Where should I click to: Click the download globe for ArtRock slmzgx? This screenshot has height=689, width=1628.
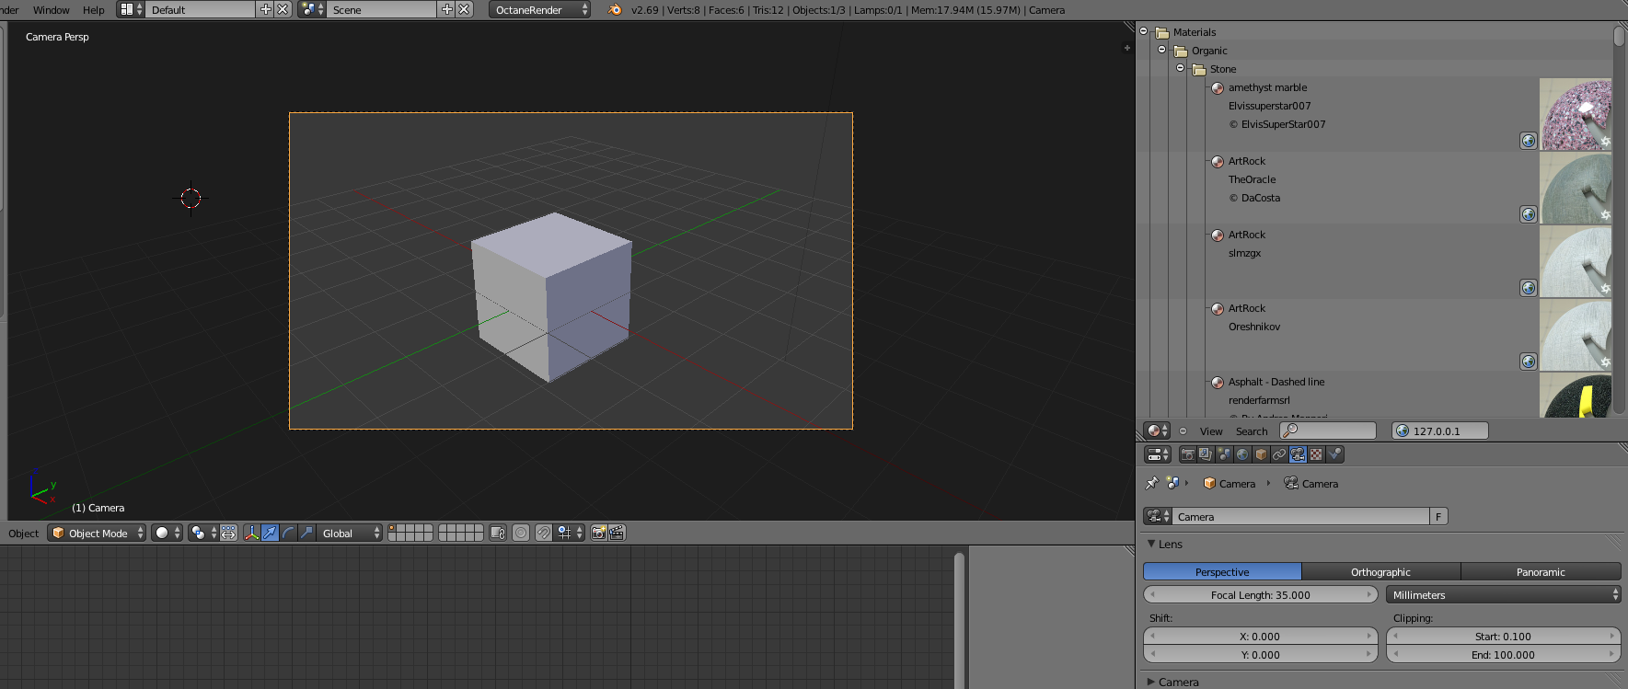point(1529,288)
